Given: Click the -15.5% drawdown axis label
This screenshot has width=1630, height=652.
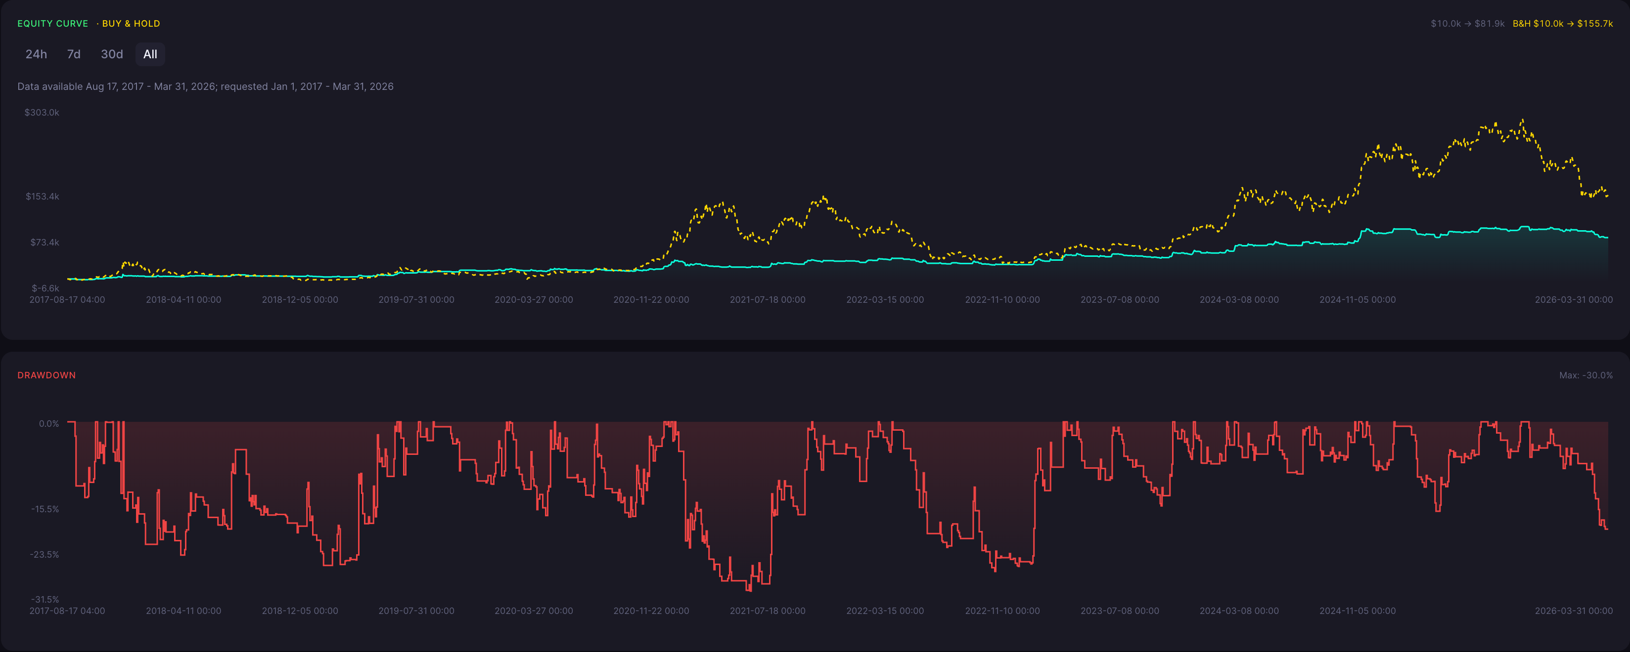Looking at the screenshot, I should pyautogui.click(x=45, y=509).
